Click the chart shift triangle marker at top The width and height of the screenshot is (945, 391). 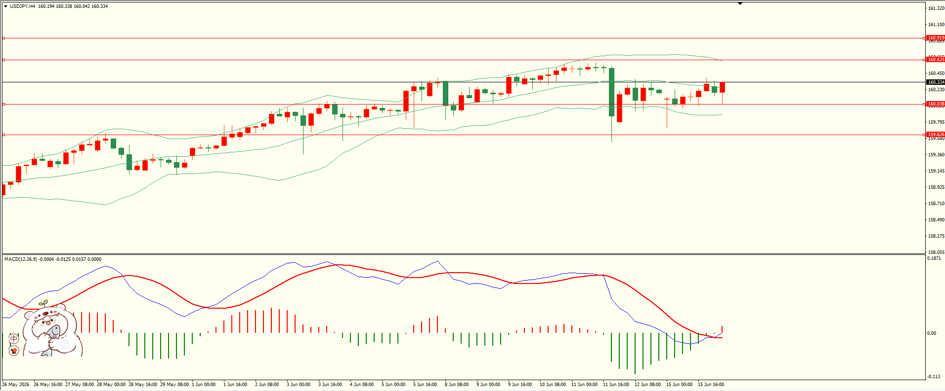pyautogui.click(x=740, y=3)
